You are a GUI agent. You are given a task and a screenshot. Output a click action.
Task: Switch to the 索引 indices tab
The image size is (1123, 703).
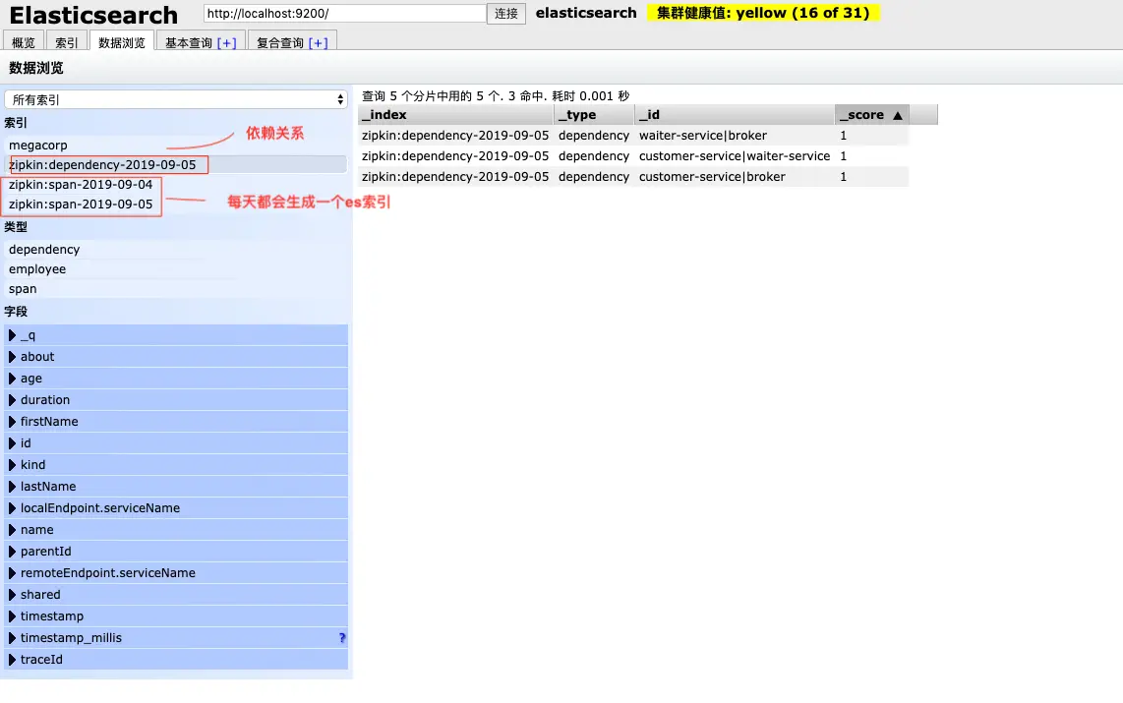[x=67, y=42]
